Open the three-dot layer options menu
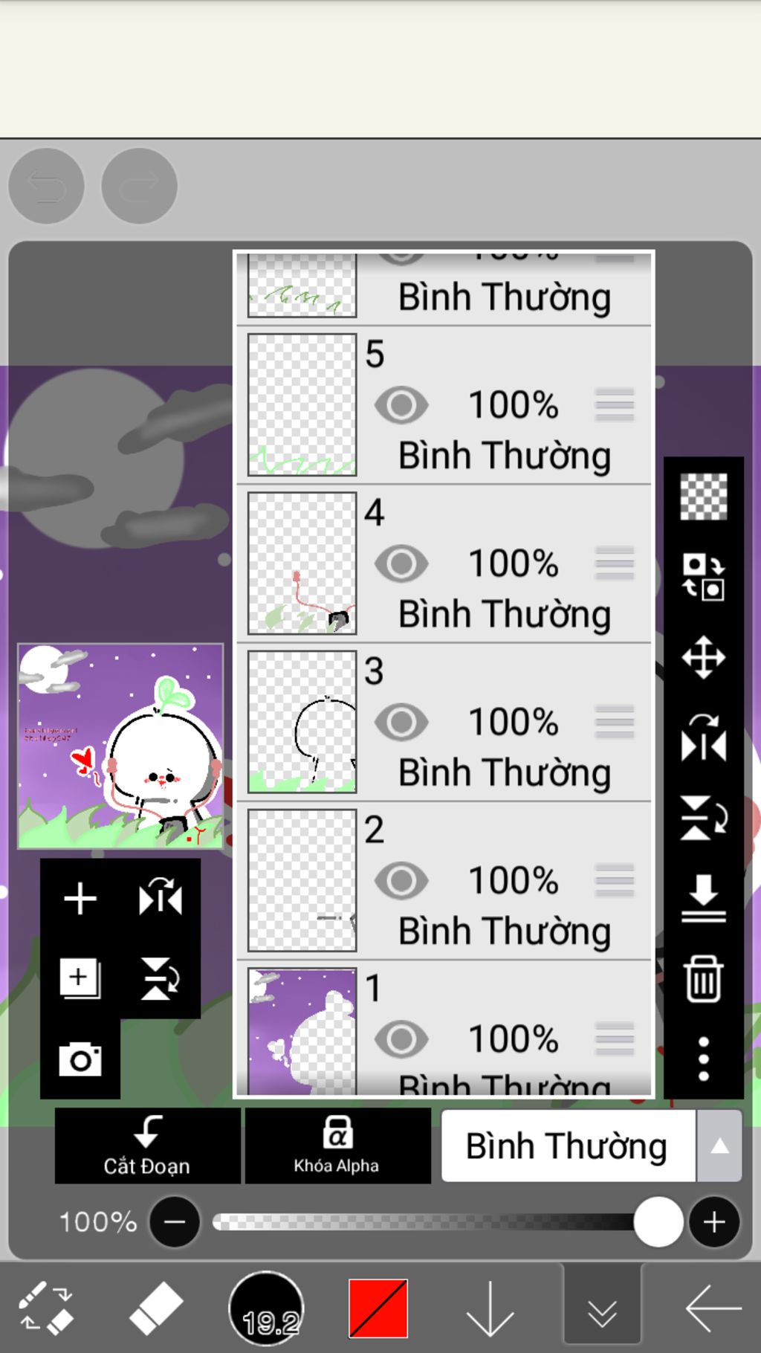 click(x=703, y=1059)
